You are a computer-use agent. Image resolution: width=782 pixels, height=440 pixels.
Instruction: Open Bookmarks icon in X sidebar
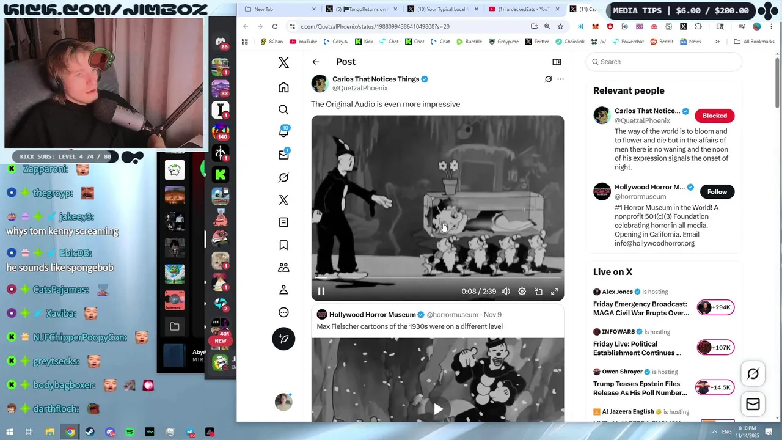283,245
